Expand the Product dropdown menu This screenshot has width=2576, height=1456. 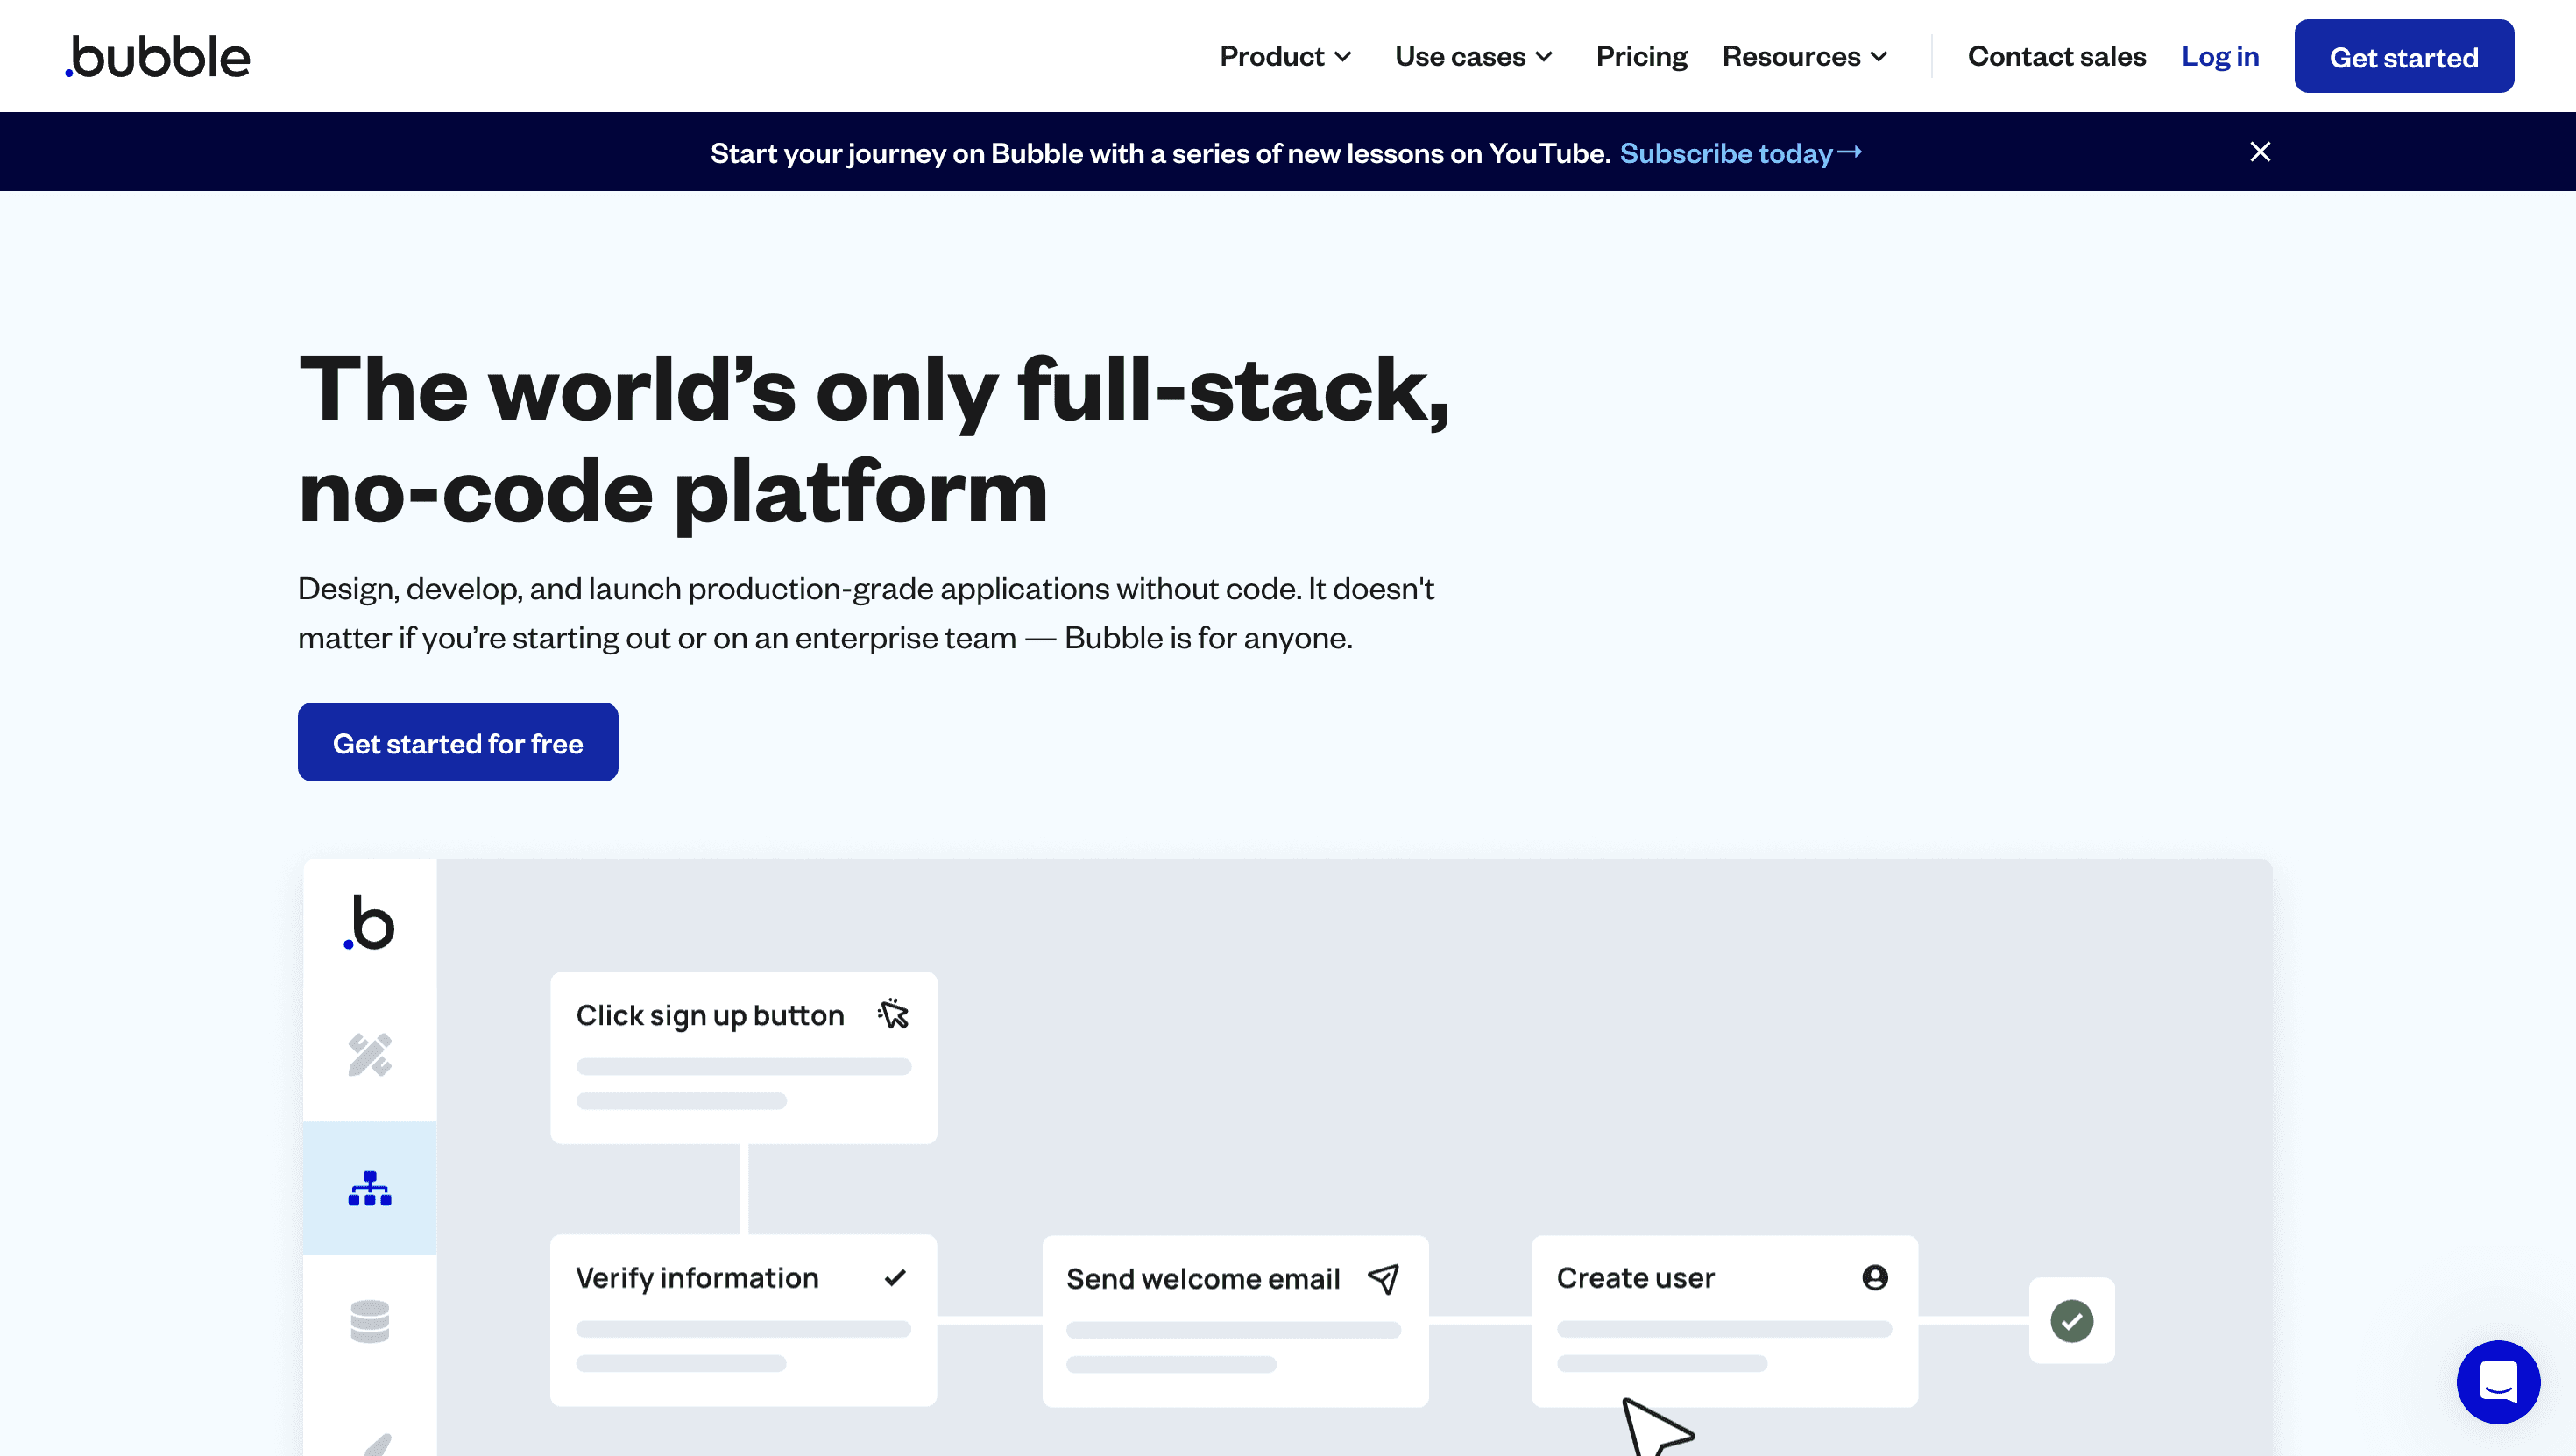1285,57
